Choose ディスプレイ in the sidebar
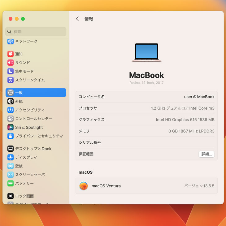This screenshot has width=226, height=226. point(26,157)
